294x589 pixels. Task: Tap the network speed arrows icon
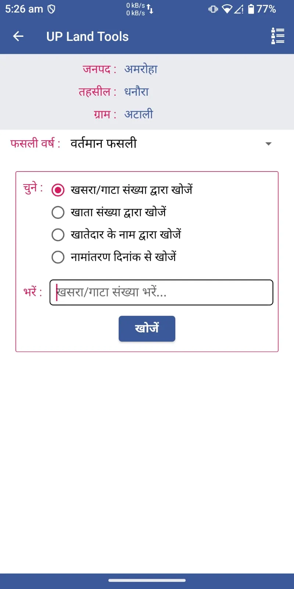pos(150,9)
